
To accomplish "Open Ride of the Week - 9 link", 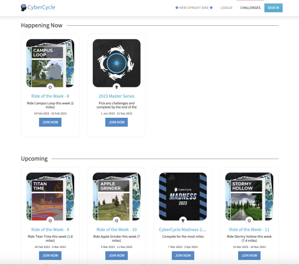I will [50, 229].
